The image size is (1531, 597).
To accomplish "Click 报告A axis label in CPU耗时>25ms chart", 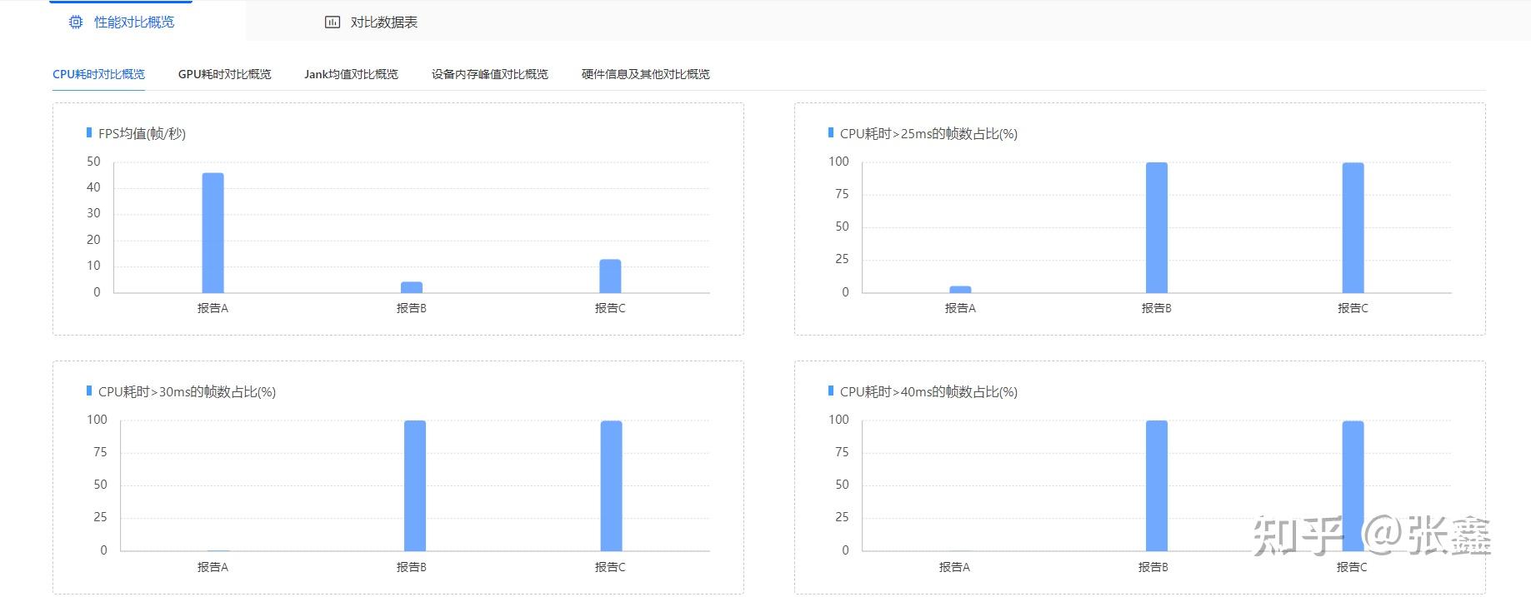I will pos(960,308).
